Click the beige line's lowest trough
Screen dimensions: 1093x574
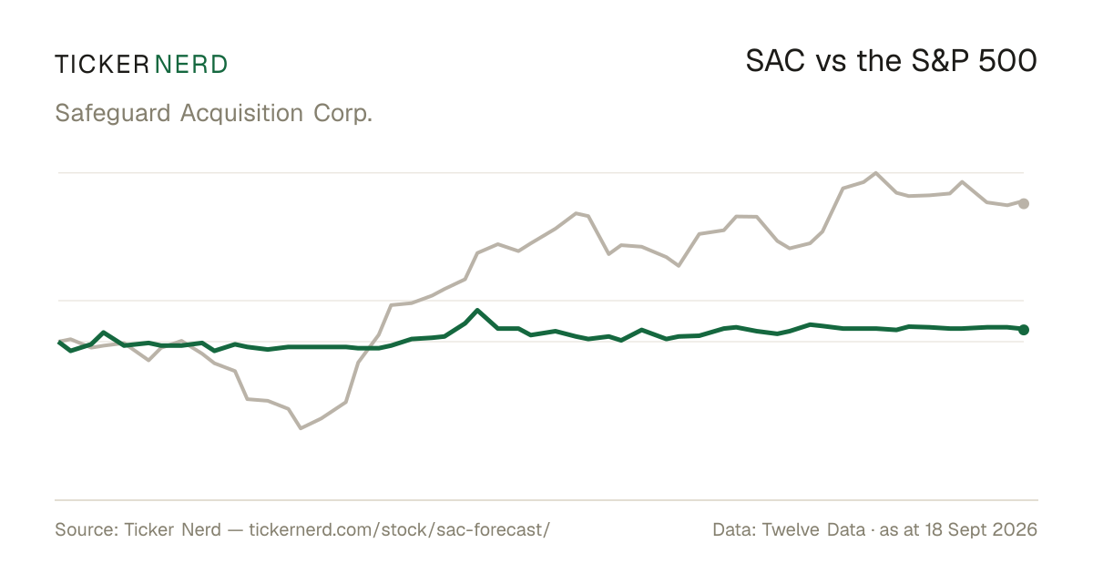click(x=301, y=427)
